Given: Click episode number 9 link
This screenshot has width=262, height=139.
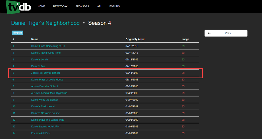Looking at the screenshot, I should point(13,100).
